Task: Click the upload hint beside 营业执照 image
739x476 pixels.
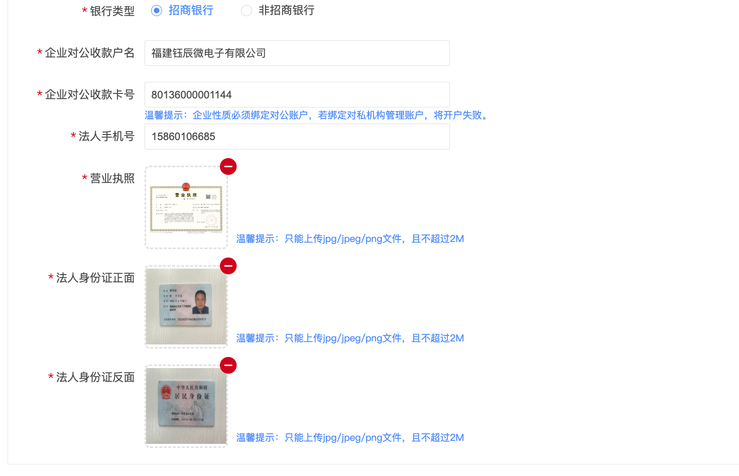Action: (x=350, y=239)
